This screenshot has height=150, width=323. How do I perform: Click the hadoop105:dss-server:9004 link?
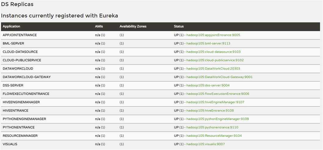pyautogui.click(x=208, y=86)
